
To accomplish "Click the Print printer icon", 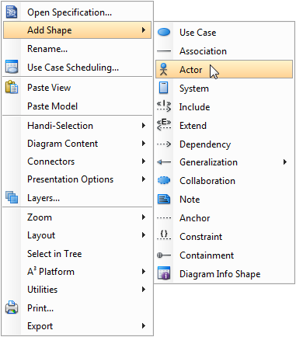I will (x=12, y=307).
